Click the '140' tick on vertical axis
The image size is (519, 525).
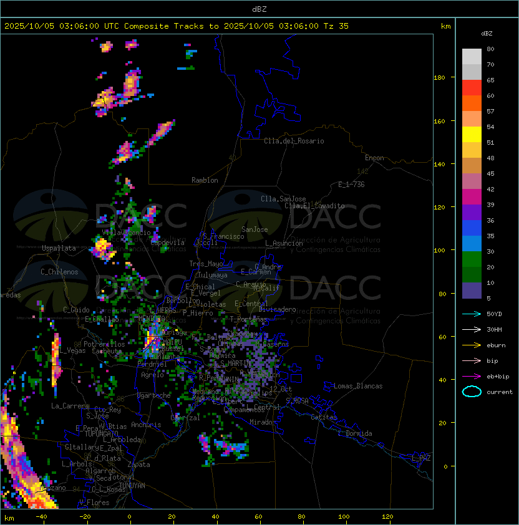coord(439,165)
